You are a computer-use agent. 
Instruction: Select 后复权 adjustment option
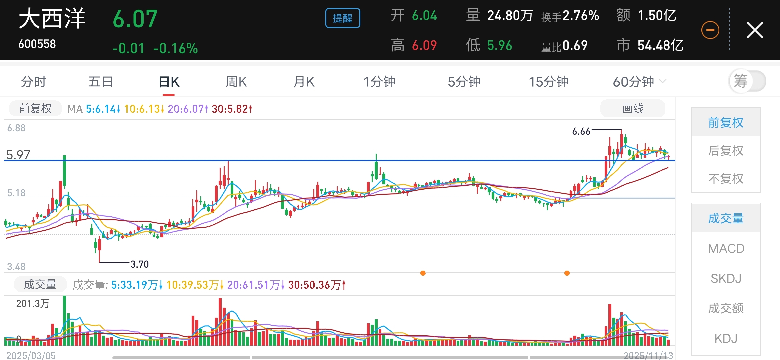[x=726, y=151]
